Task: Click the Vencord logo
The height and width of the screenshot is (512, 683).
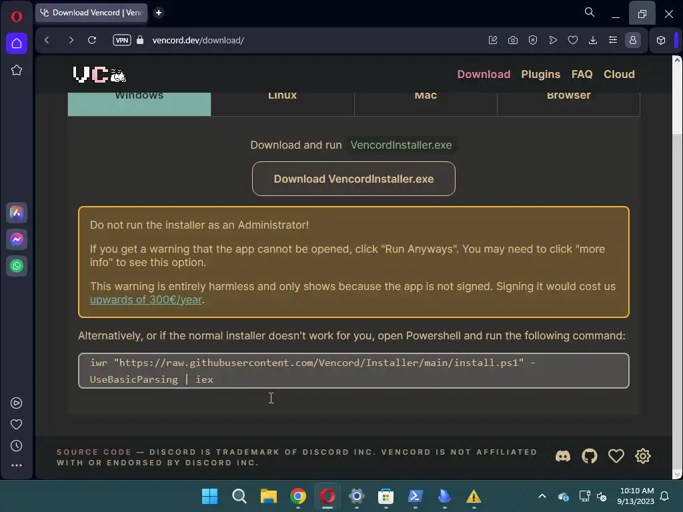Action: click(x=99, y=75)
